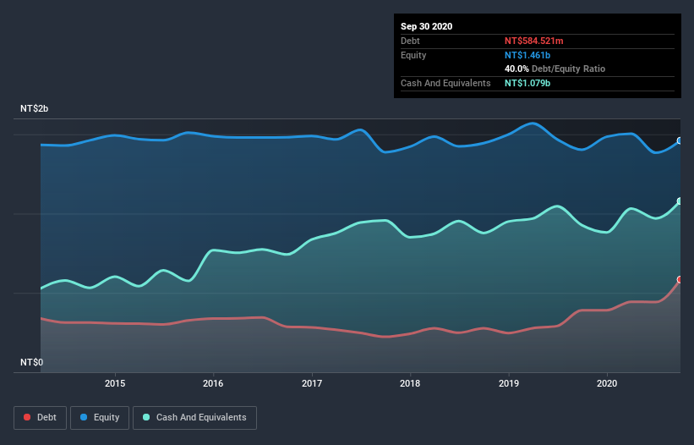
Task: Toggle Cash And Equivalents legend button
Action: click(x=194, y=418)
